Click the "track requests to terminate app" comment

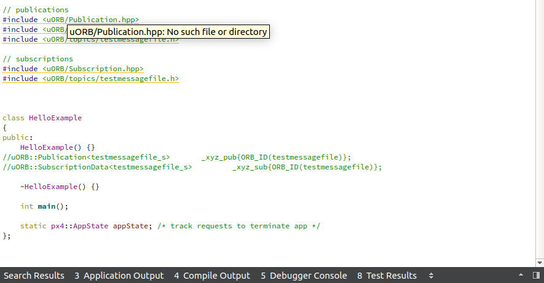238,226
